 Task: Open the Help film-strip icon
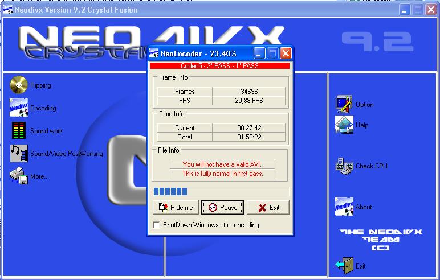pos(344,125)
